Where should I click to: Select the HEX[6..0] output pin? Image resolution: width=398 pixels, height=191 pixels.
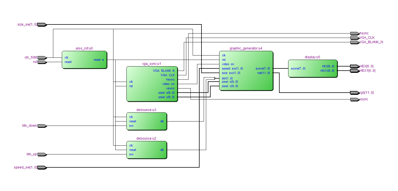tap(354, 66)
